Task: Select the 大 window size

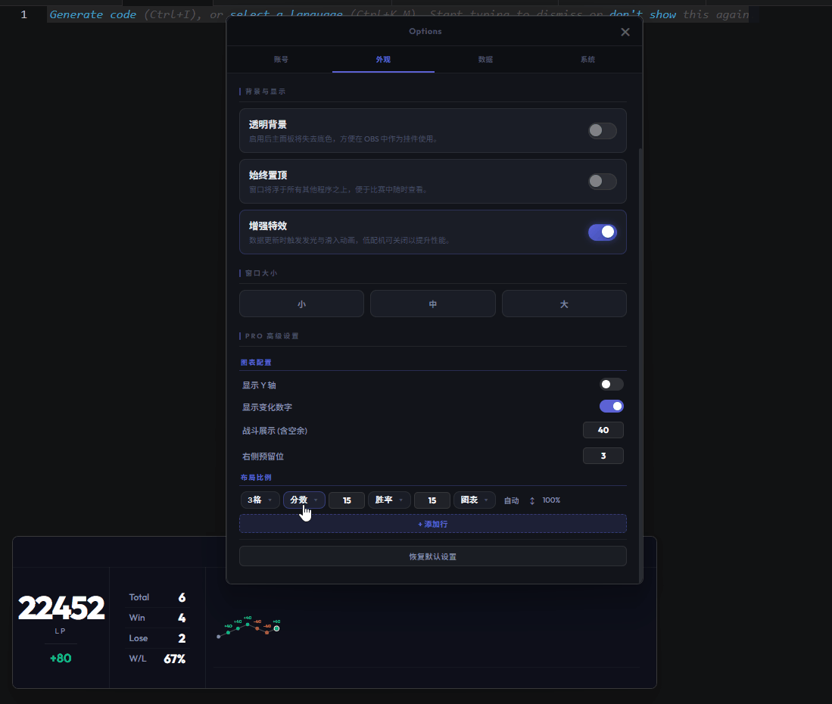Action: click(x=564, y=303)
